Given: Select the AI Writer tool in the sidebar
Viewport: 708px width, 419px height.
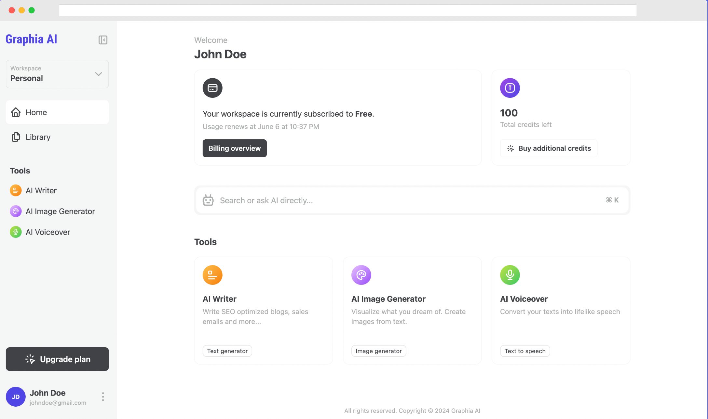Looking at the screenshot, I should point(41,190).
